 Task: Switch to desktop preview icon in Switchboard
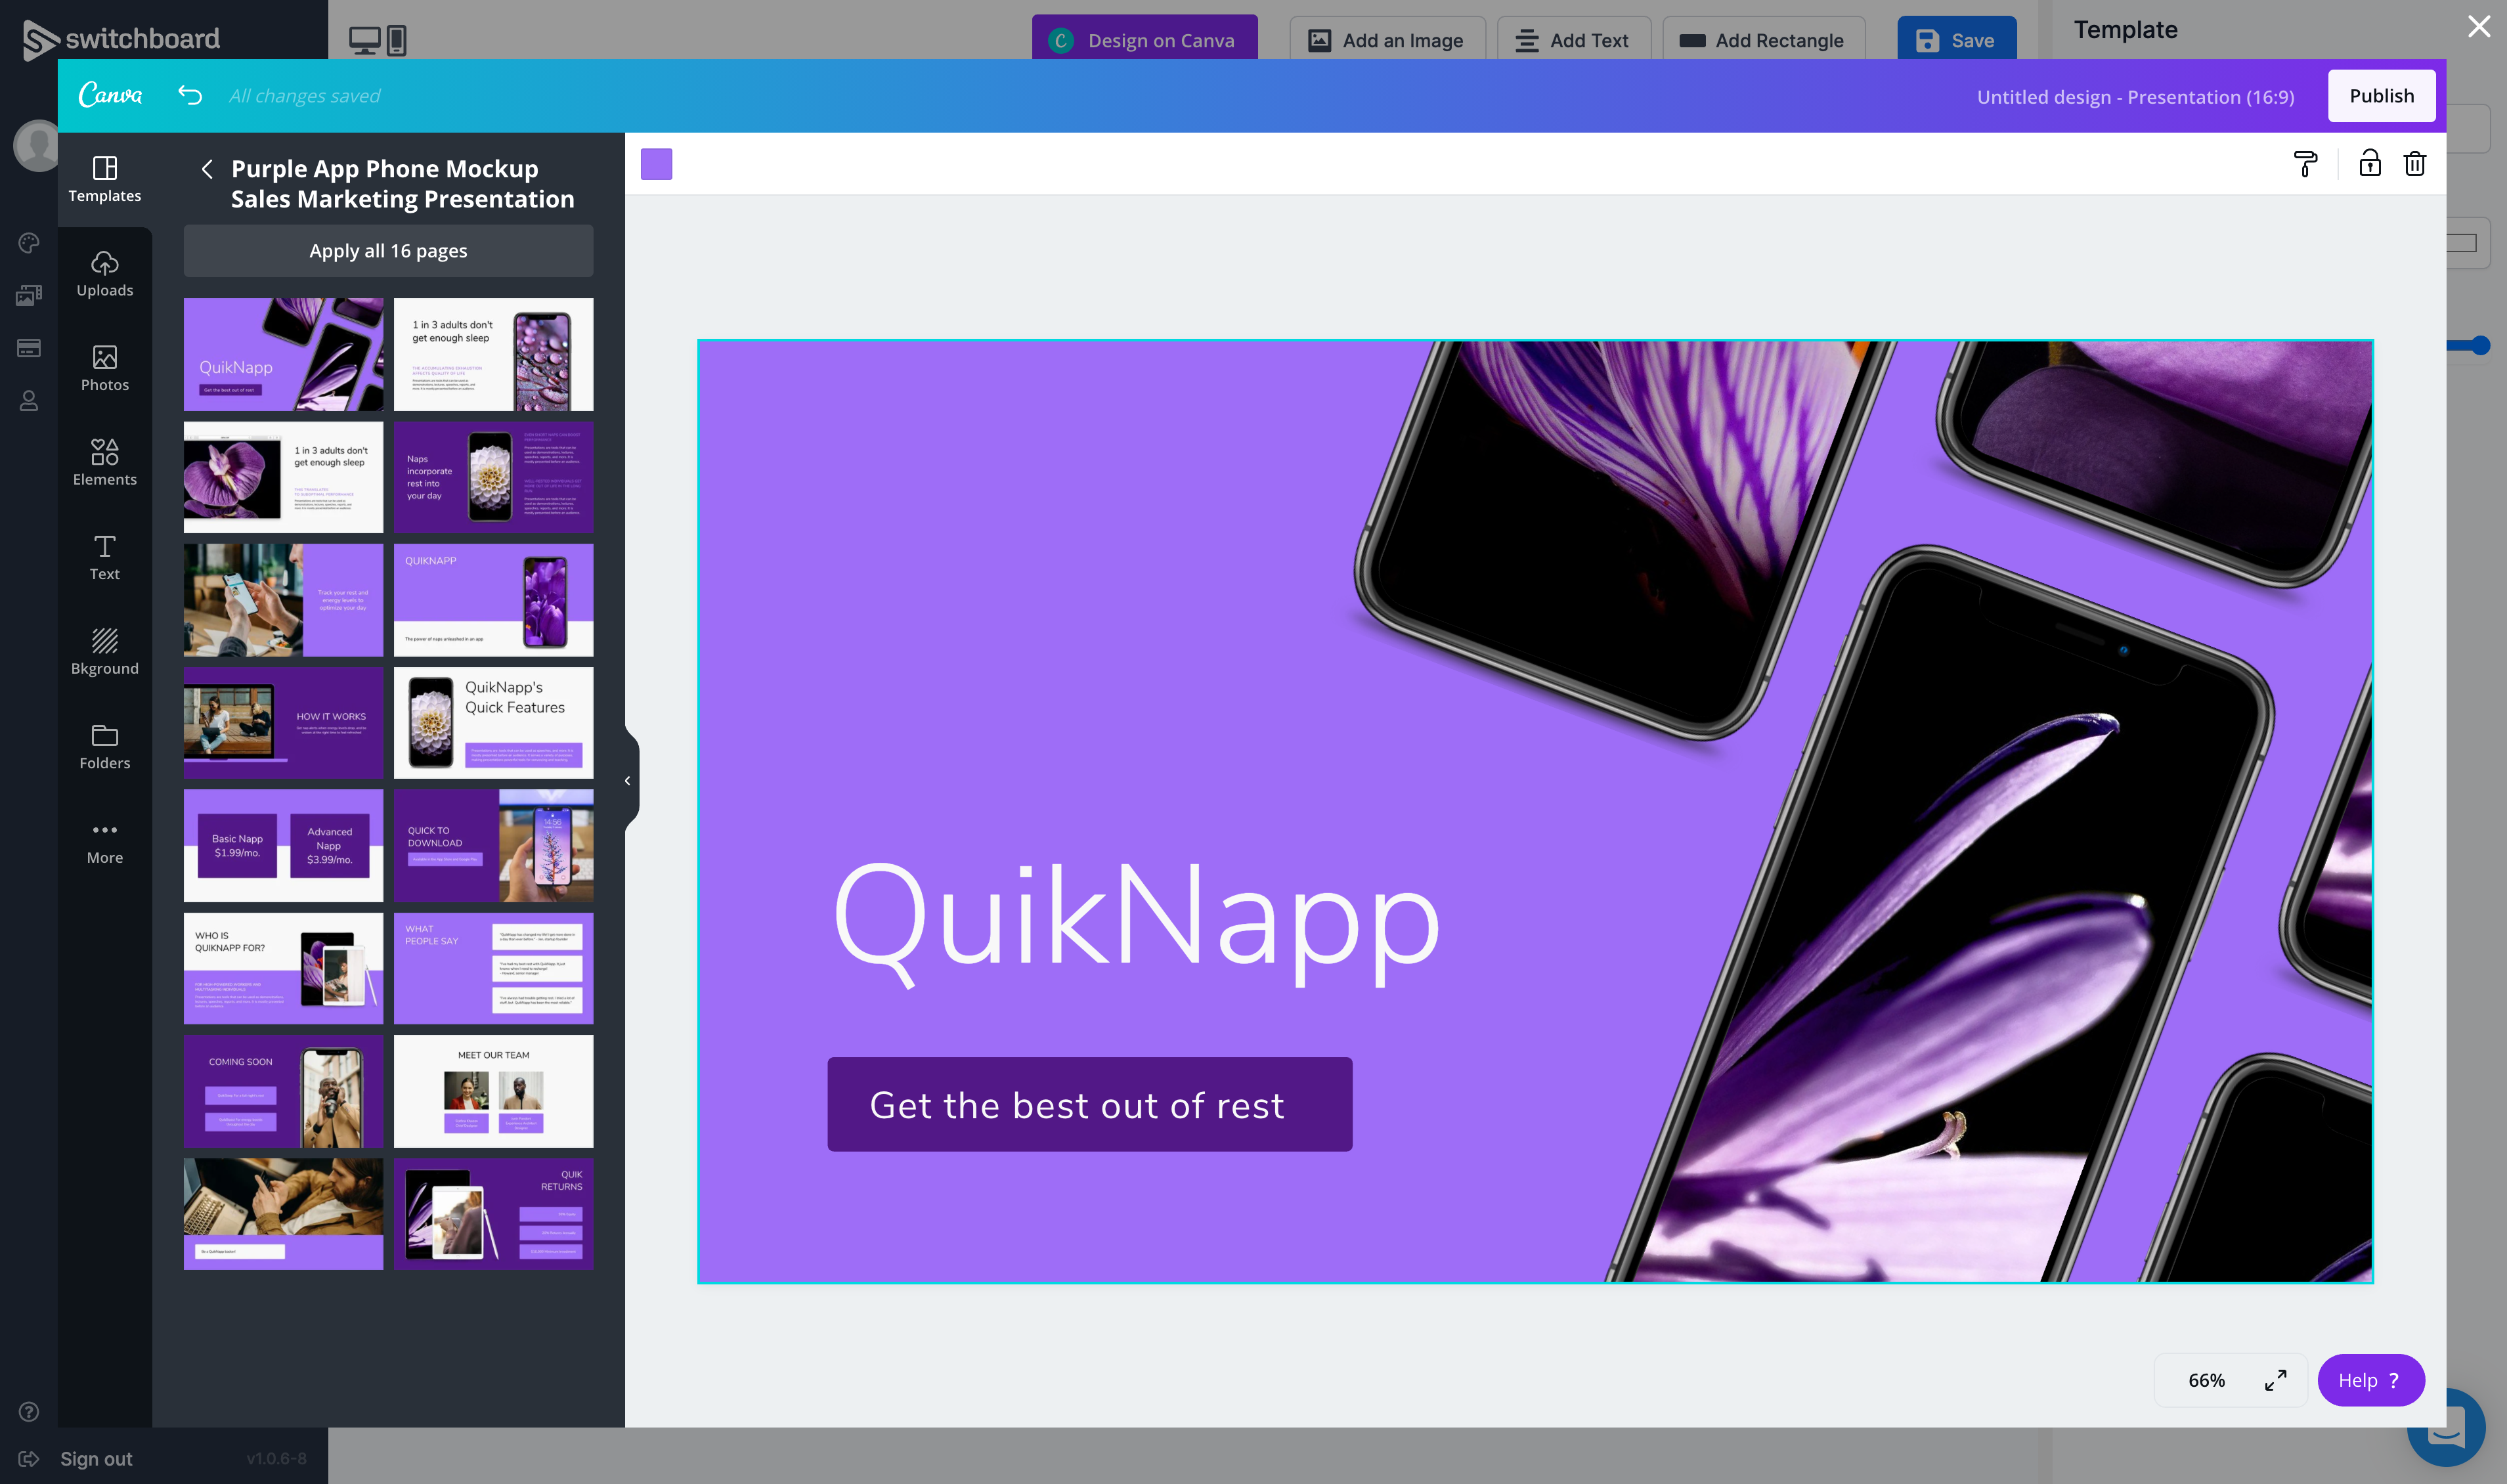364,40
